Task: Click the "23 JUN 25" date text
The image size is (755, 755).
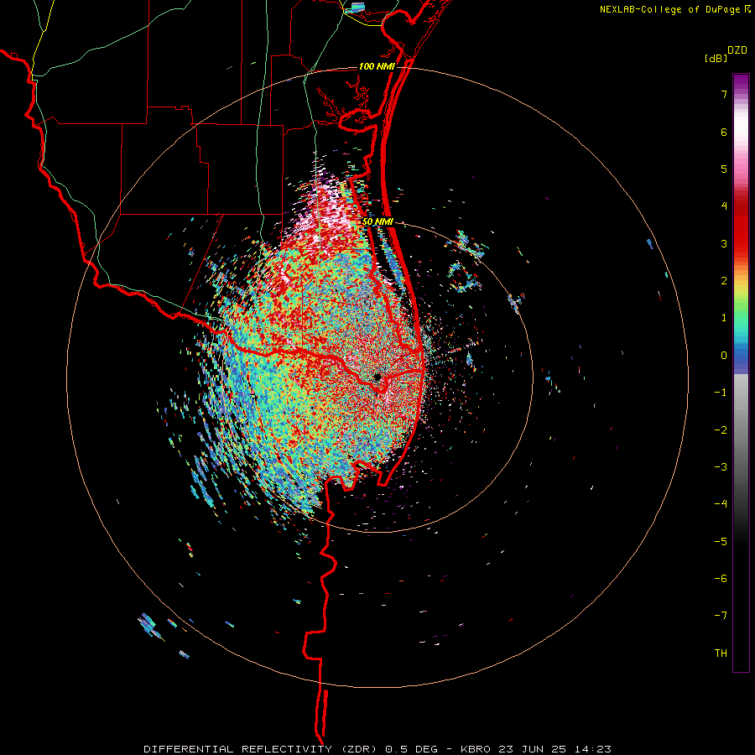Action: 531,749
